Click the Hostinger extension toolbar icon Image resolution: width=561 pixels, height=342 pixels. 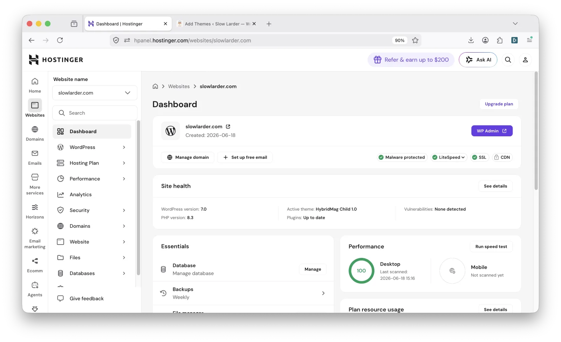tap(514, 40)
